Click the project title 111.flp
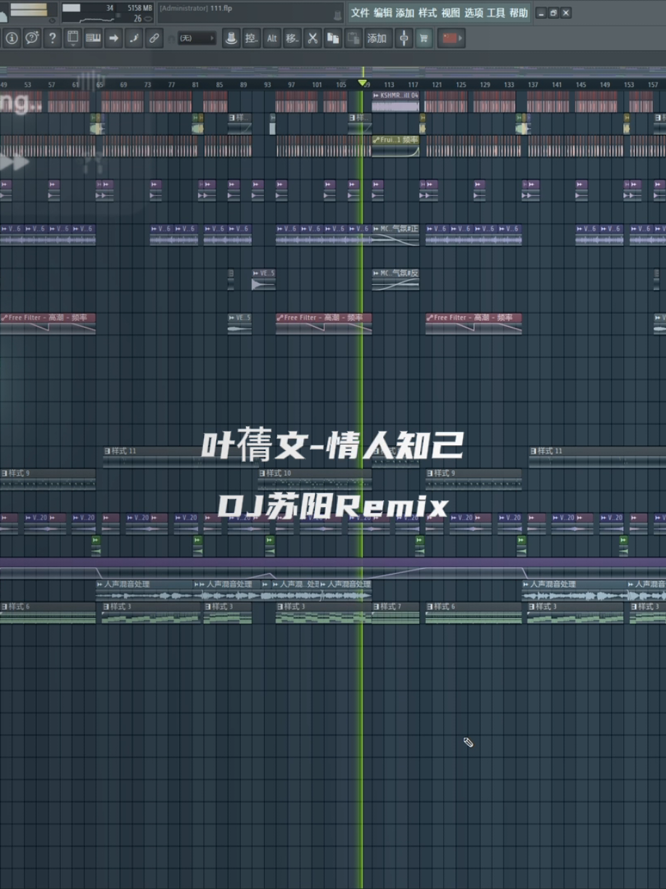 point(221,8)
